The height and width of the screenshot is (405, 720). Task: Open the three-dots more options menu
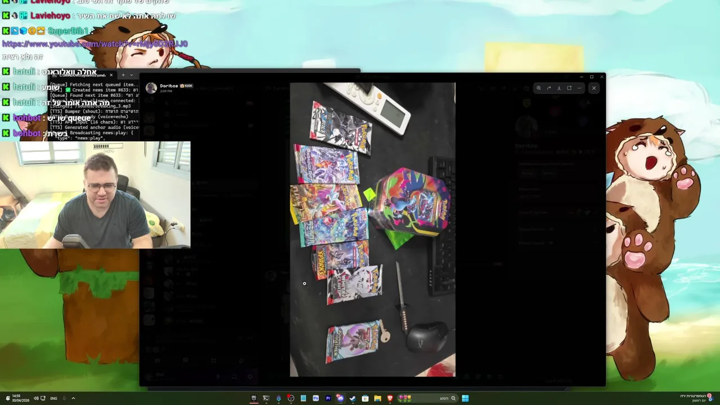click(579, 88)
